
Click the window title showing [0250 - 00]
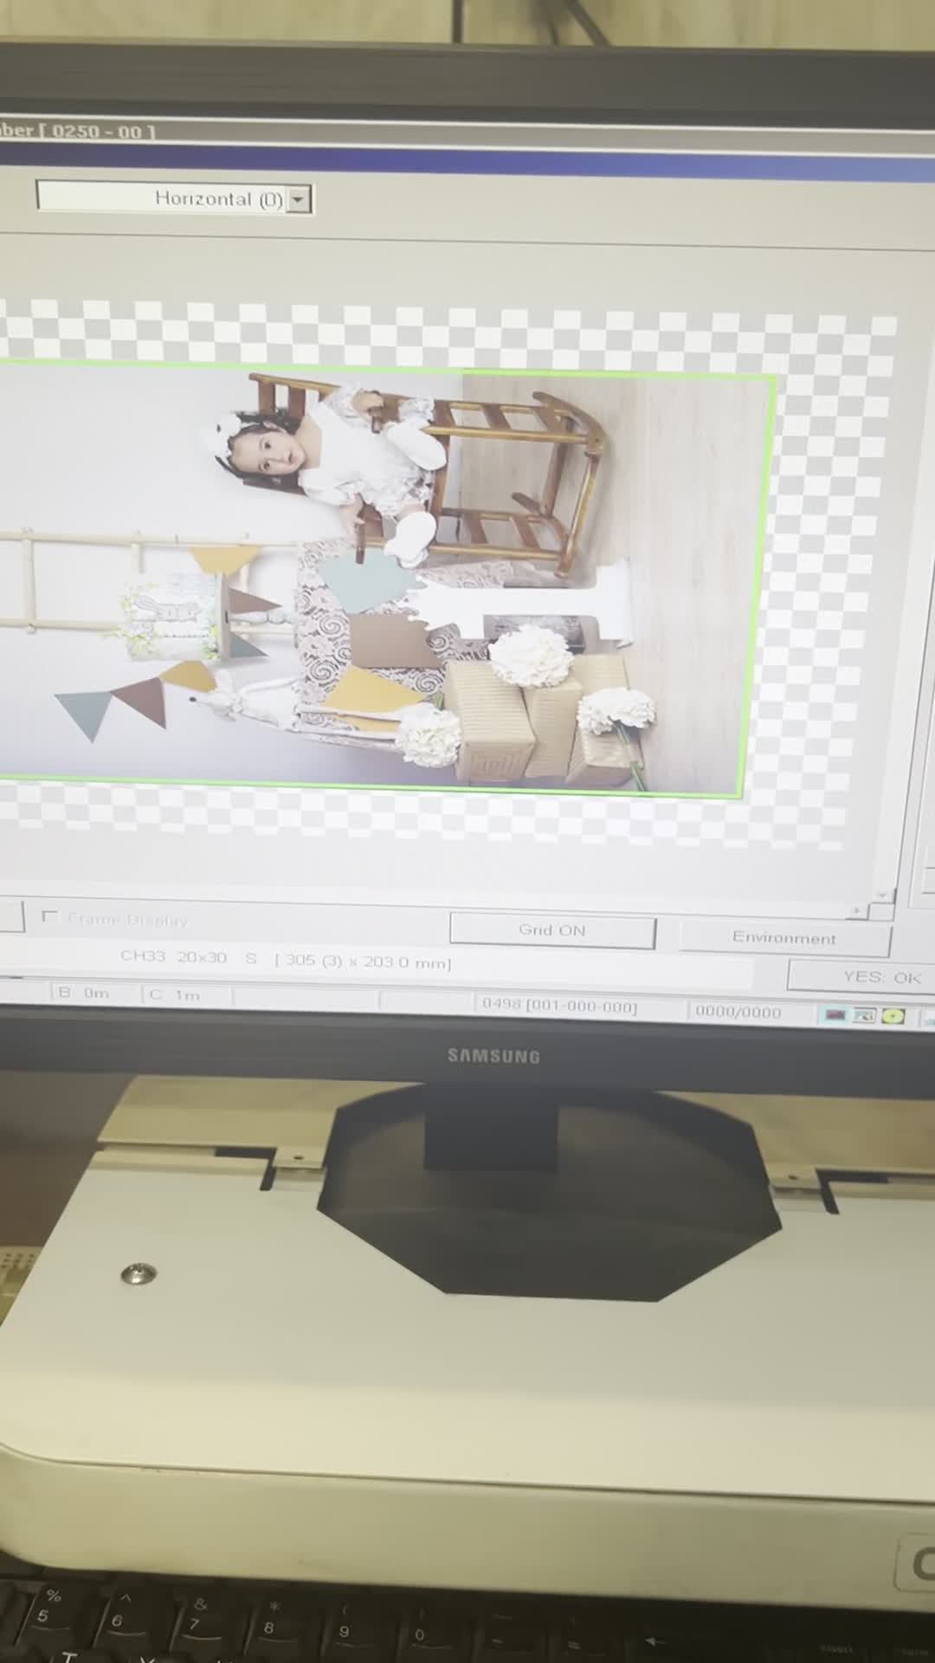coord(78,132)
